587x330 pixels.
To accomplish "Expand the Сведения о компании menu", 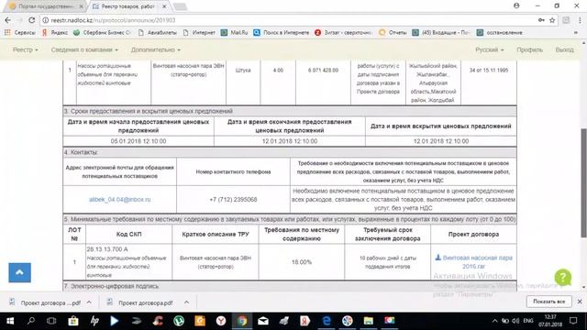I will (x=84, y=49).
